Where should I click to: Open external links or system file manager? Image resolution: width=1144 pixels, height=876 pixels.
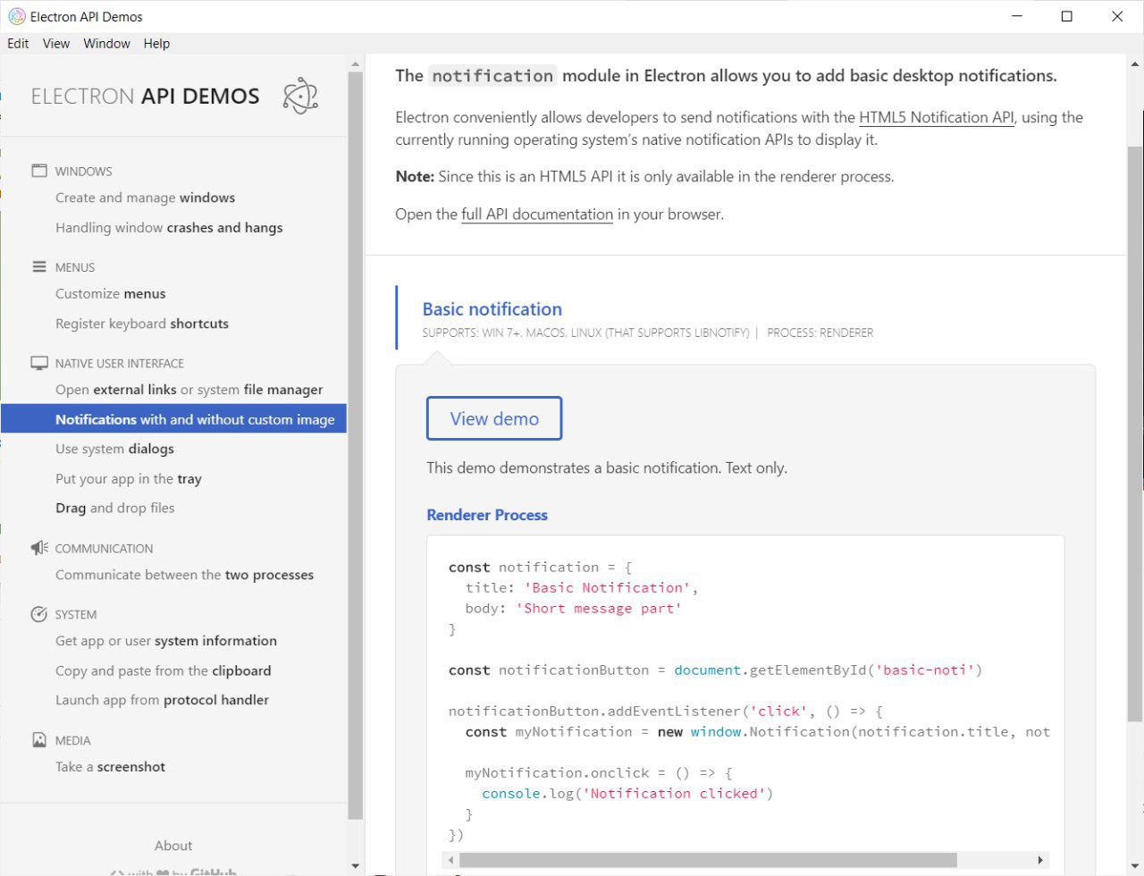[x=189, y=390]
